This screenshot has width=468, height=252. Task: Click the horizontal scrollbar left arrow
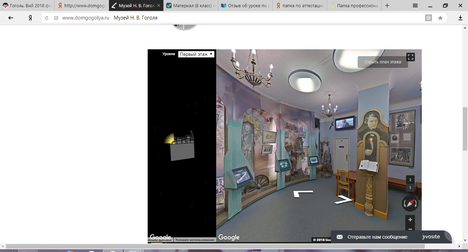pyautogui.click(x=3, y=246)
